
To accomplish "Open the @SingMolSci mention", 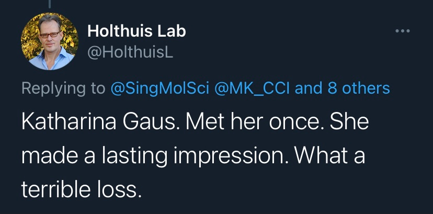I will click(160, 88).
